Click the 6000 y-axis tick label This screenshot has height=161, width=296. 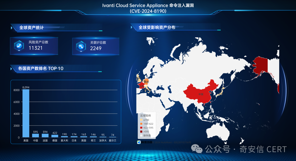17,102
